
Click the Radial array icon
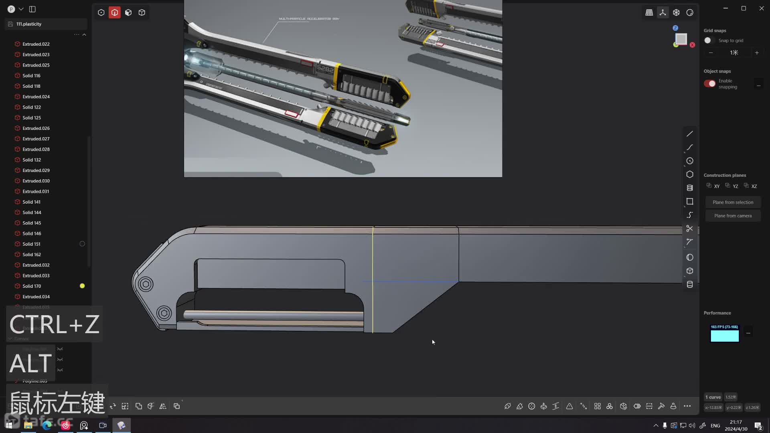pyautogui.click(x=610, y=406)
